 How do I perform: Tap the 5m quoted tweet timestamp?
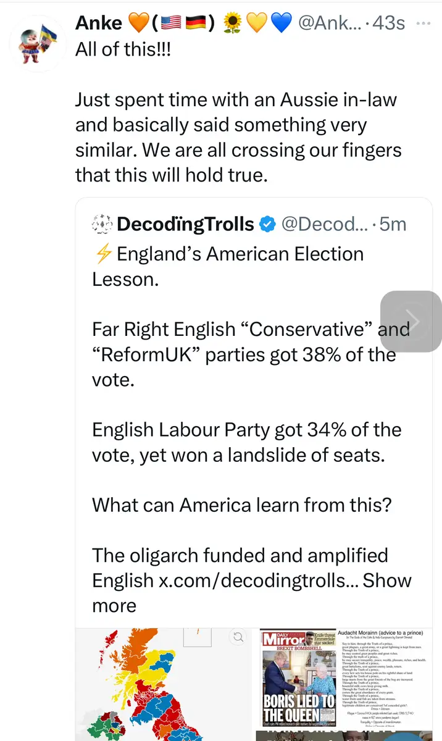(393, 224)
